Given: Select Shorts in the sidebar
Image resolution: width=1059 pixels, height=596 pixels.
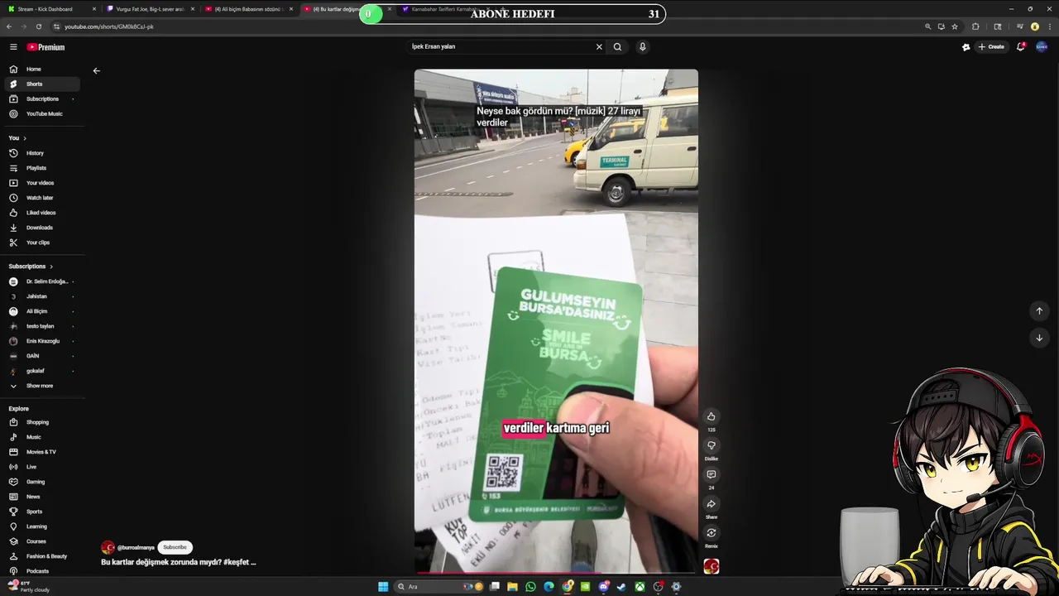Looking at the screenshot, I should click(x=41, y=84).
